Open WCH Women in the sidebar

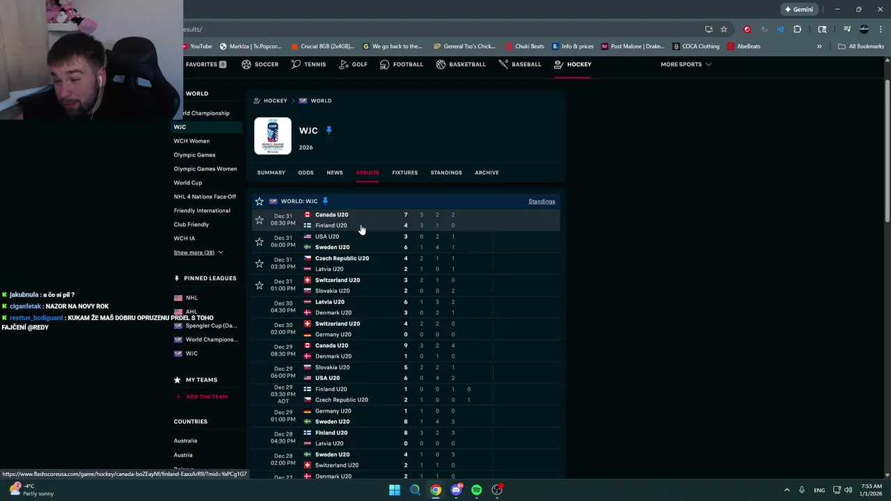point(191,141)
